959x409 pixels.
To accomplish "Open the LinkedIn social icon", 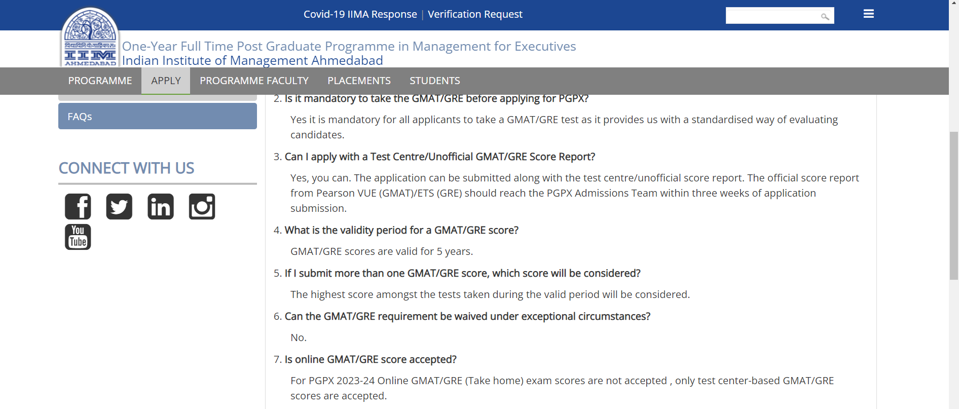I will click(161, 207).
